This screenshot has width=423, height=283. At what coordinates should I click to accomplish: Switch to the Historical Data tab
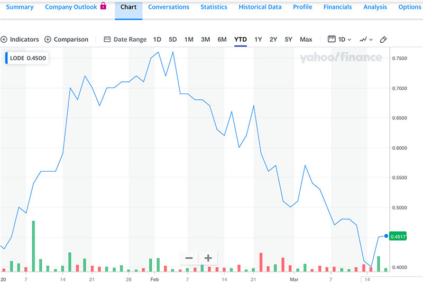click(x=260, y=7)
